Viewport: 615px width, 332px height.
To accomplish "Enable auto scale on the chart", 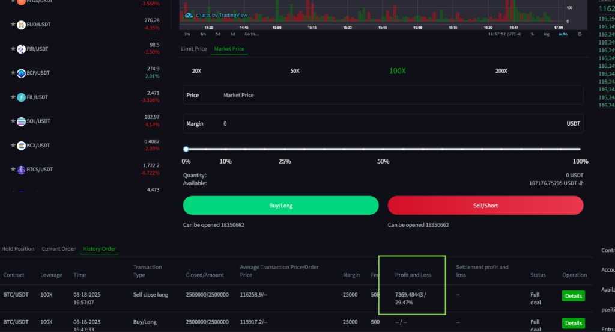I will coord(563,34).
